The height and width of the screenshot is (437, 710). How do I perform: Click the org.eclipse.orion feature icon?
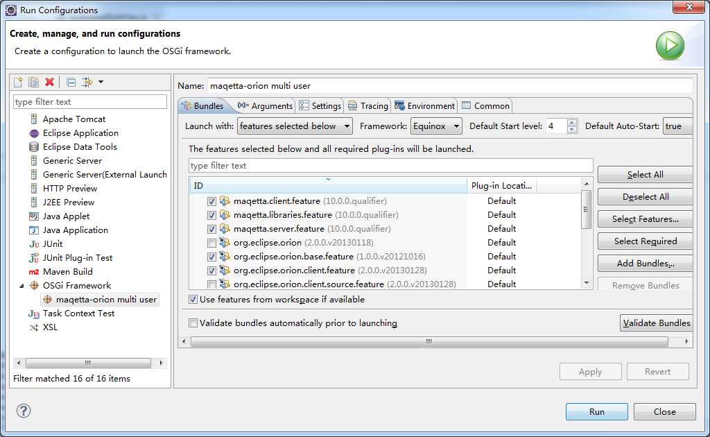coord(225,242)
